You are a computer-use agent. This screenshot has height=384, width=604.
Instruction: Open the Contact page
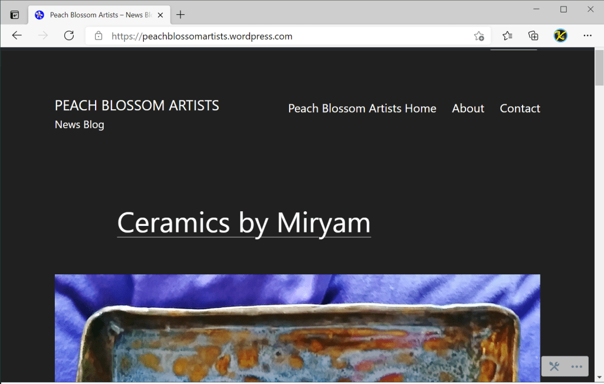pos(520,109)
